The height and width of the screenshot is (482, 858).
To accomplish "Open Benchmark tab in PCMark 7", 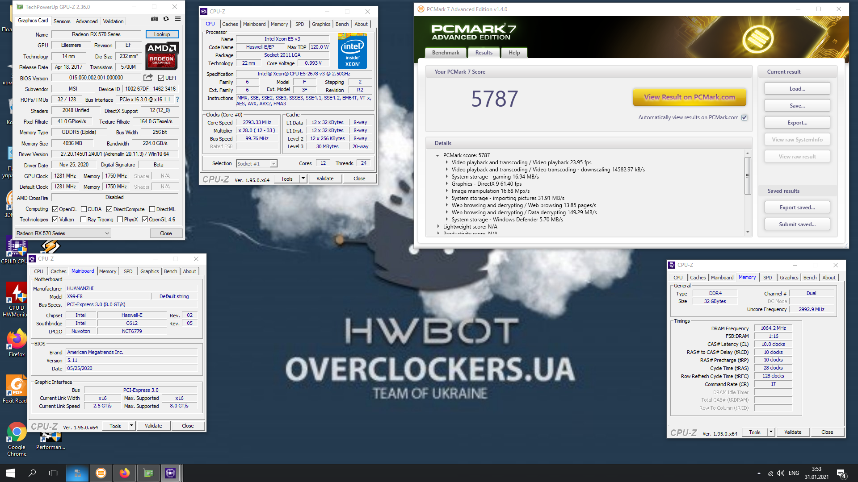I will click(446, 53).
